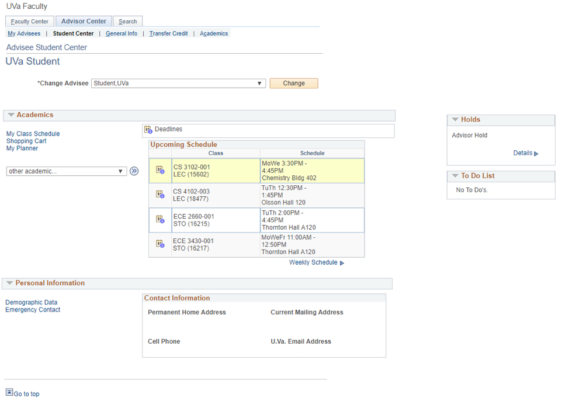Collapse the To Do List panel
The height and width of the screenshot is (405, 569).
pyautogui.click(x=454, y=176)
